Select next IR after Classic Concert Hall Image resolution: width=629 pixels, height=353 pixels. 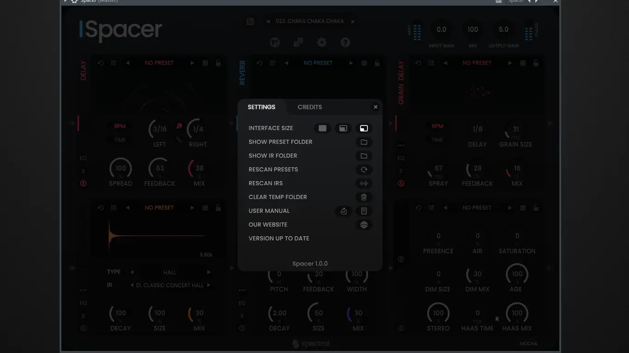coord(209,285)
